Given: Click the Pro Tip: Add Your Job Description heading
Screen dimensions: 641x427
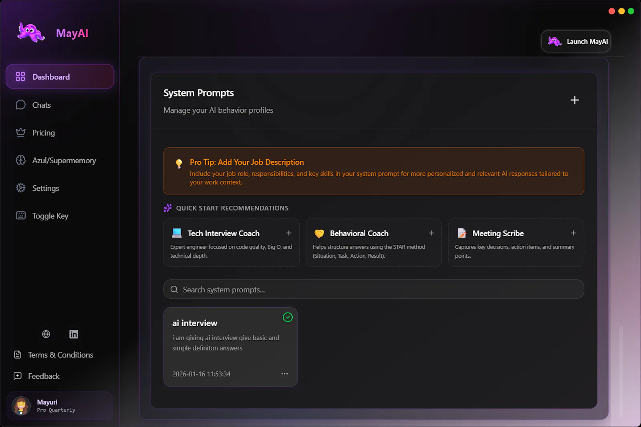Looking at the screenshot, I should (x=247, y=162).
